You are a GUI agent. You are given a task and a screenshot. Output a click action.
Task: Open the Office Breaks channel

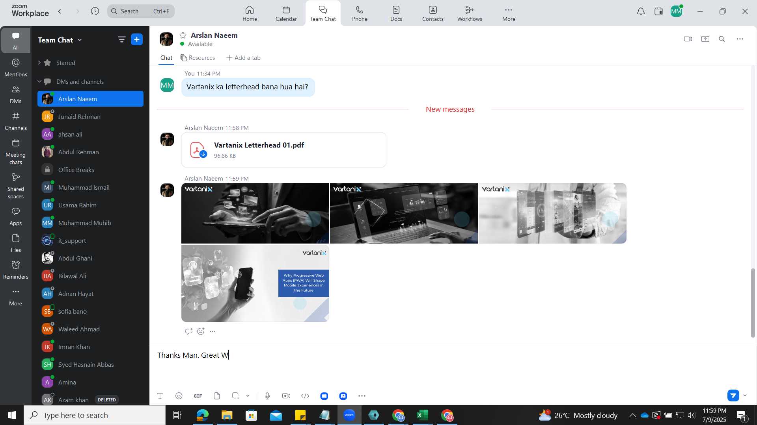(90, 170)
